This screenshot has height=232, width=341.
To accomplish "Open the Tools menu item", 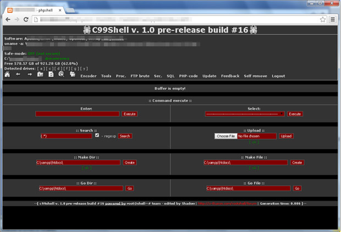I will coord(106,76).
